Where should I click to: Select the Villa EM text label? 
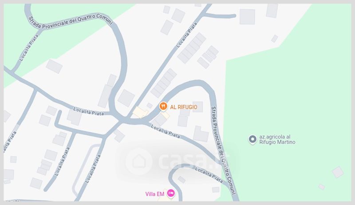point(154,194)
